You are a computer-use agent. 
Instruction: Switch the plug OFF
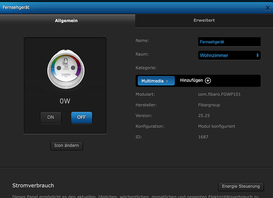[82, 118]
